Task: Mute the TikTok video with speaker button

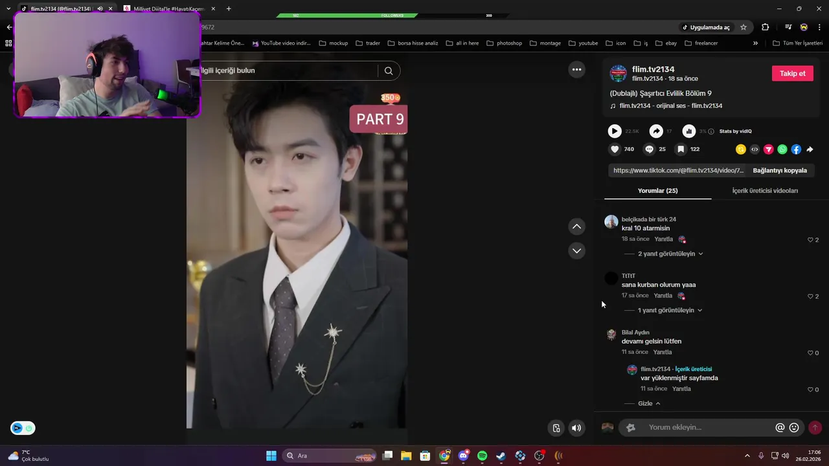Action: pos(576,428)
